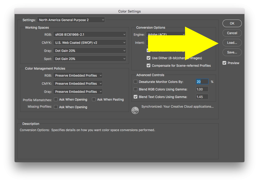Viewport: 259px width, 183px height.
Task: Open the CMYK working space dropdown
Action: pos(90,42)
